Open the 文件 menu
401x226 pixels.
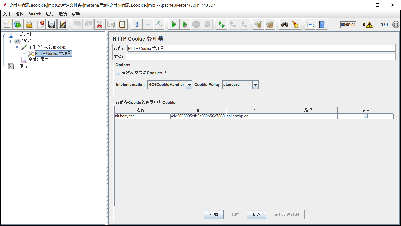click(7, 14)
